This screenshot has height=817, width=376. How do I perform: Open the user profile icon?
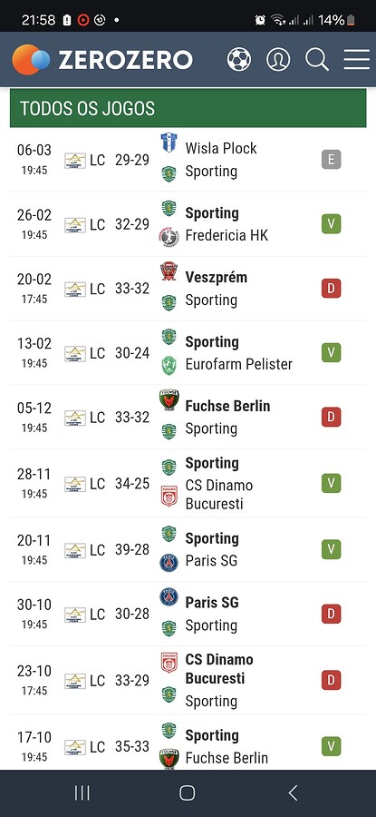click(x=278, y=59)
